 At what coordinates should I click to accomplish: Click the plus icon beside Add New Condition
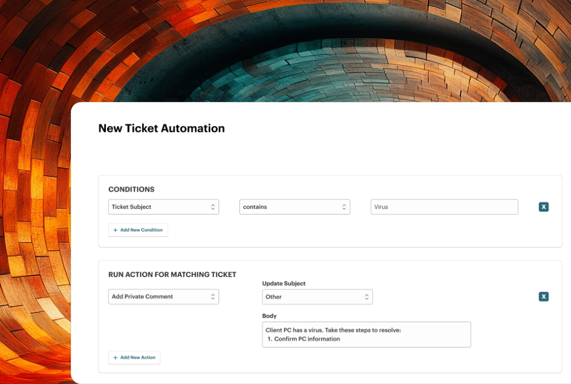click(x=114, y=230)
